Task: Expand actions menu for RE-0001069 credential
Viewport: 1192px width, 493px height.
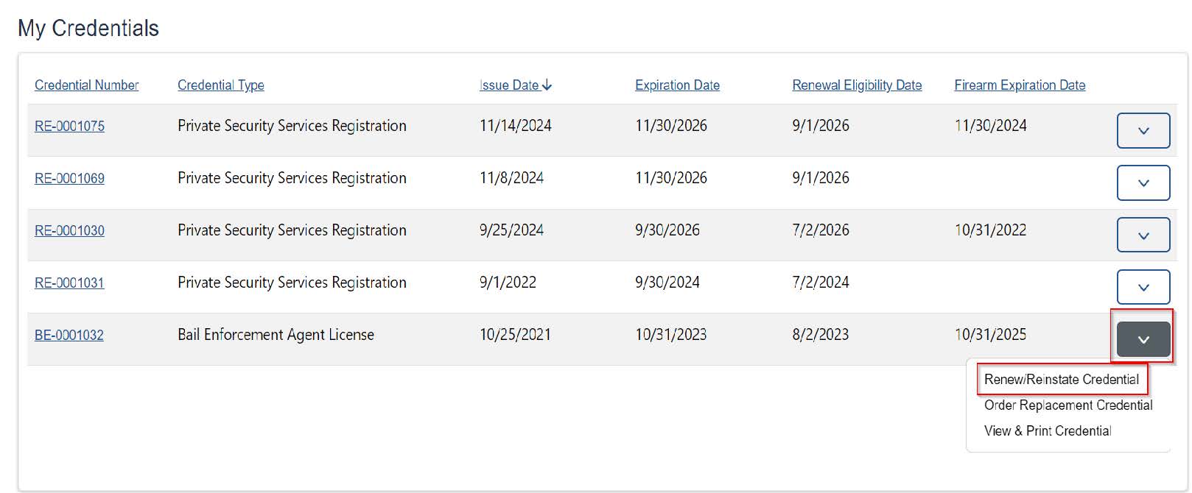Action: tap(1143, 183)
